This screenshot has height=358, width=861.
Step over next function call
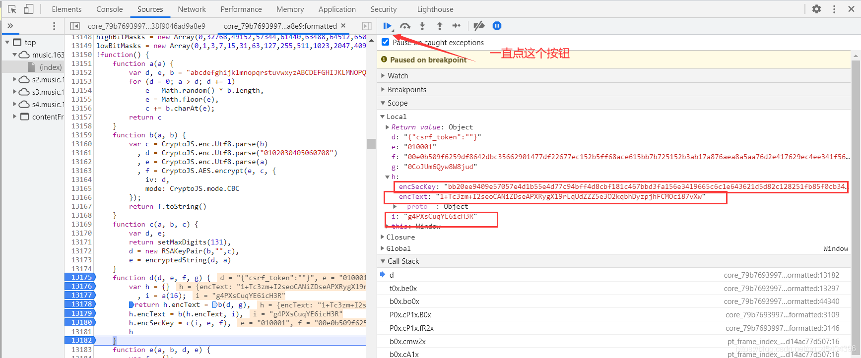pos(405,26)
